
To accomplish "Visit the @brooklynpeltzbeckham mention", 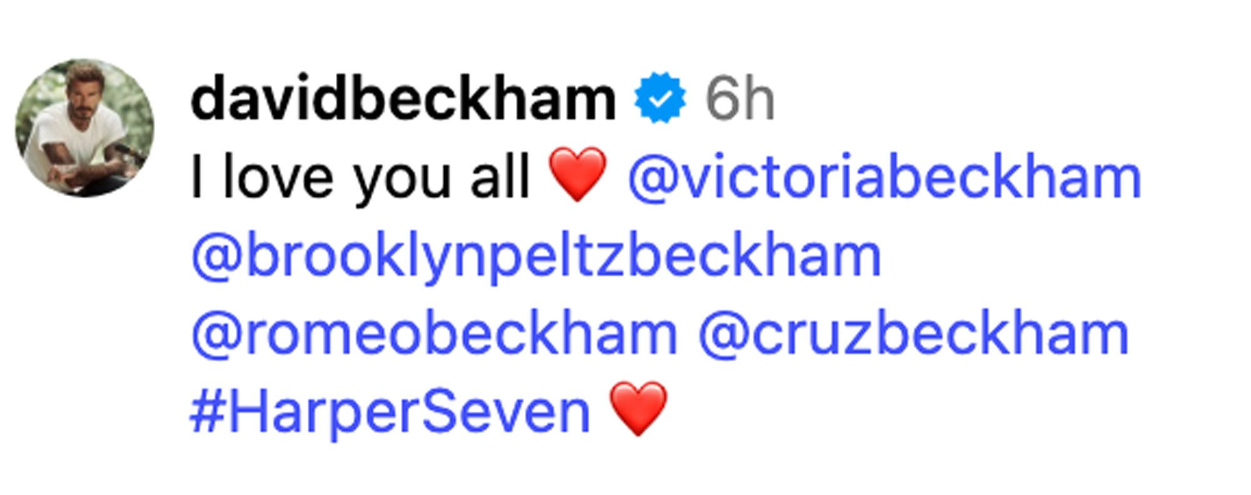I will pos(536,256).
